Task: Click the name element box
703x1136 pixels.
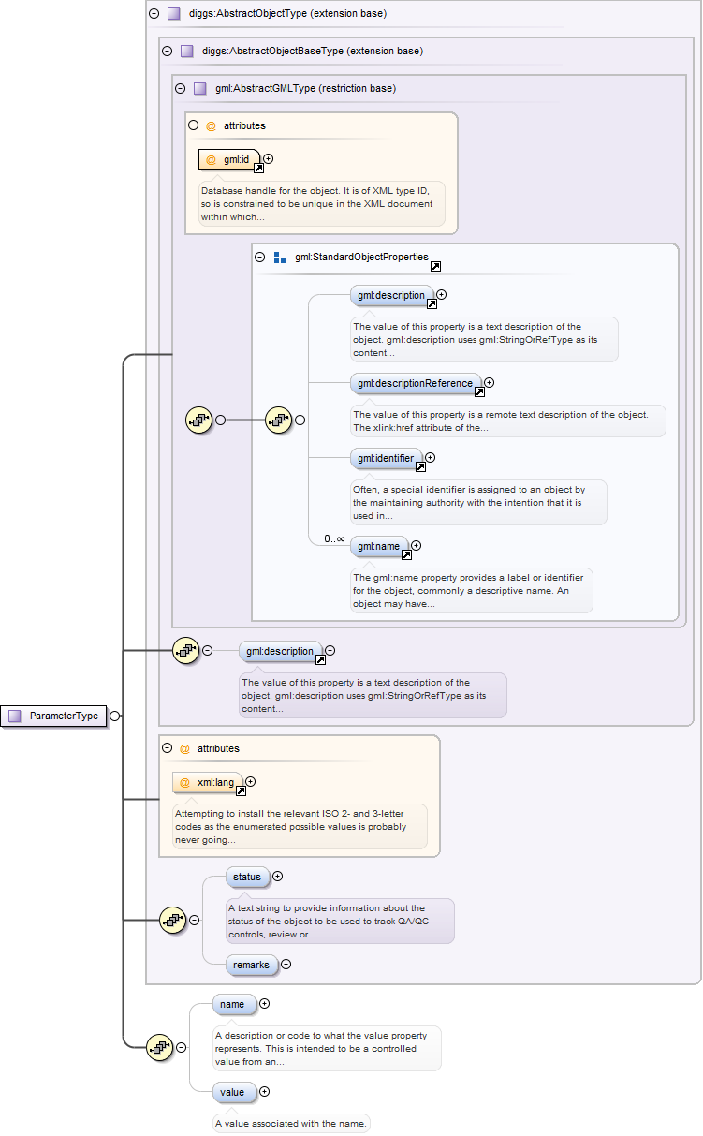Action: pos(232,1004)
